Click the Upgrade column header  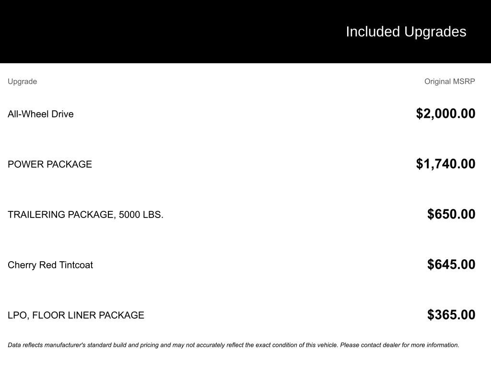22,81
